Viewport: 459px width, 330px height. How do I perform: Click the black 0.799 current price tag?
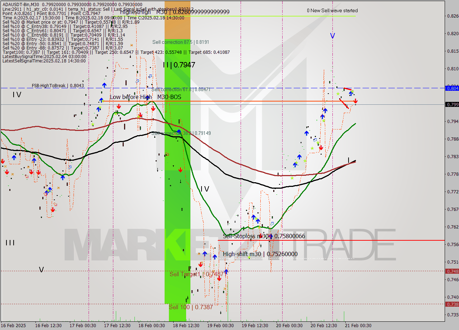coord(451,104)
